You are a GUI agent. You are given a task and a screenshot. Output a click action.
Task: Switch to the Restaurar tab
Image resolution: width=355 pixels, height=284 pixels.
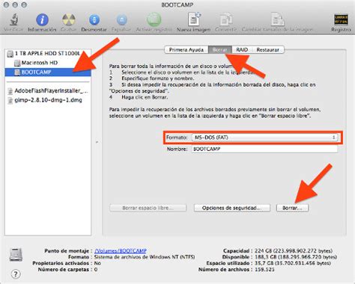(x=268, y=50)
